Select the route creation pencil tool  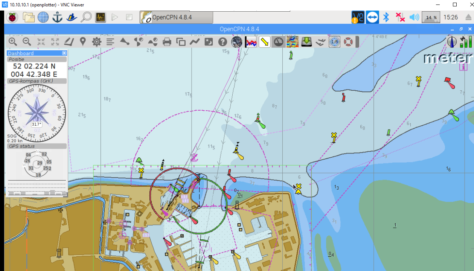point(69,42)
